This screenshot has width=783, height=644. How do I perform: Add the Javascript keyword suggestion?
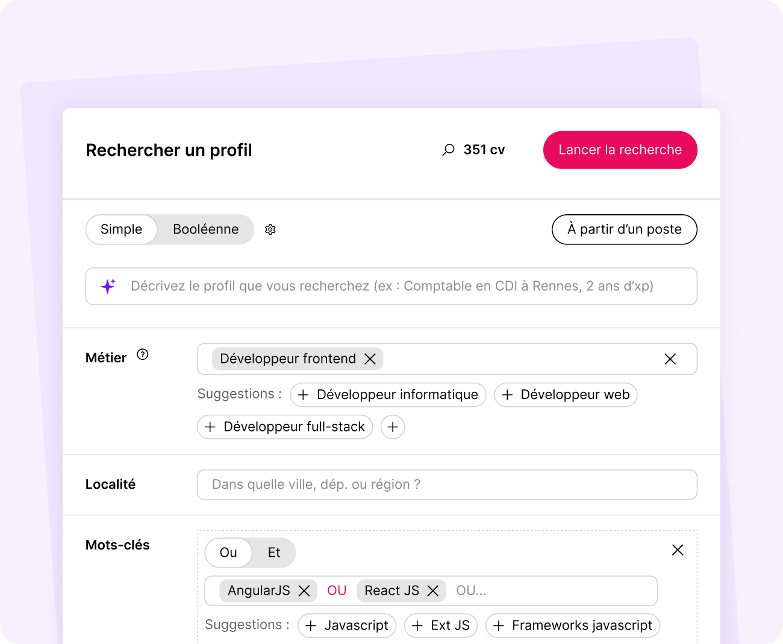tap(347, 625)
